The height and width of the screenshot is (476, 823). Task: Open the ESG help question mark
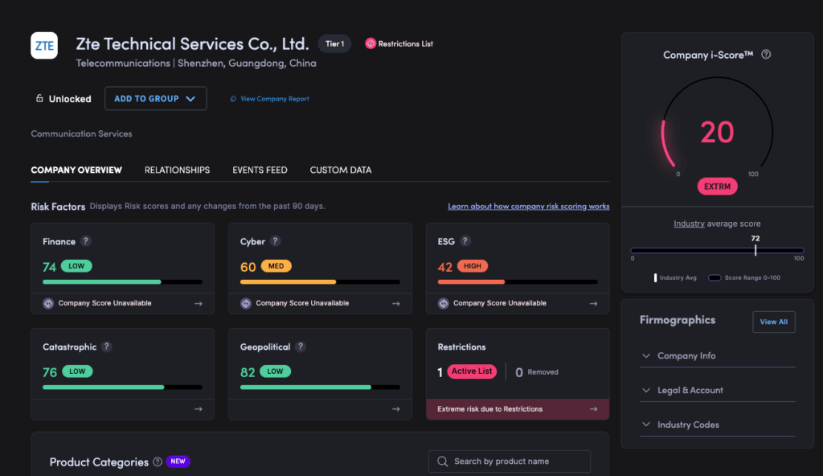tap(465, 241)
